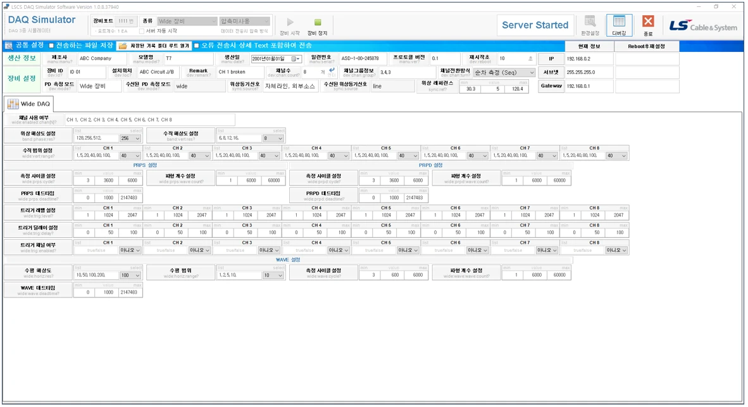The width and height of the screenshot is (748, 407).
Task: Expand 채널전환방식 순차 측정 dropdown
Action: pos(504,73)
